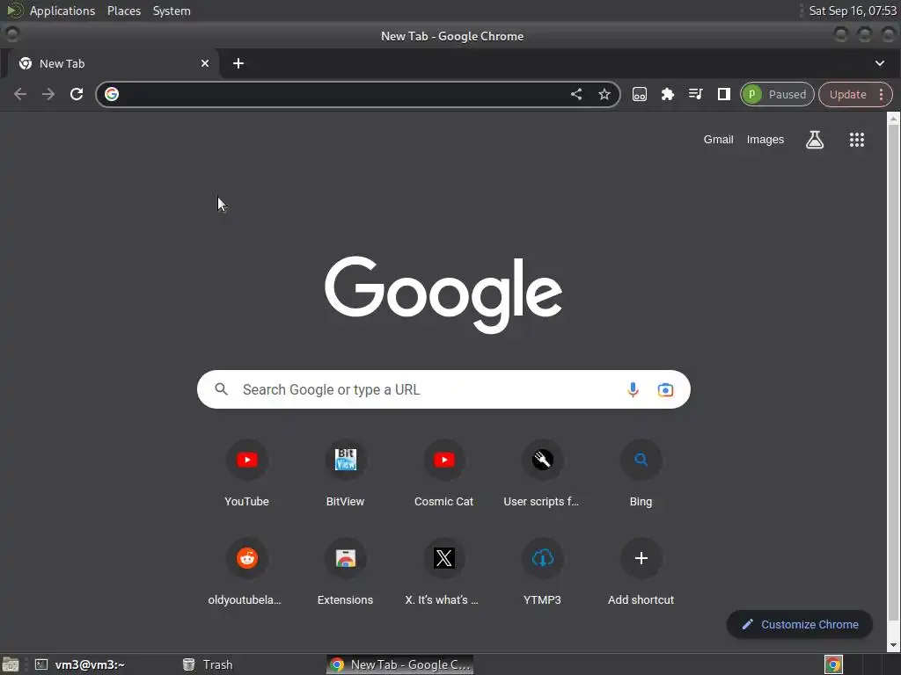Screen dimensions: 901x675
Task: Open the YTMP3 shortcut
Action: pyautogui.click(x=542, y=572)
